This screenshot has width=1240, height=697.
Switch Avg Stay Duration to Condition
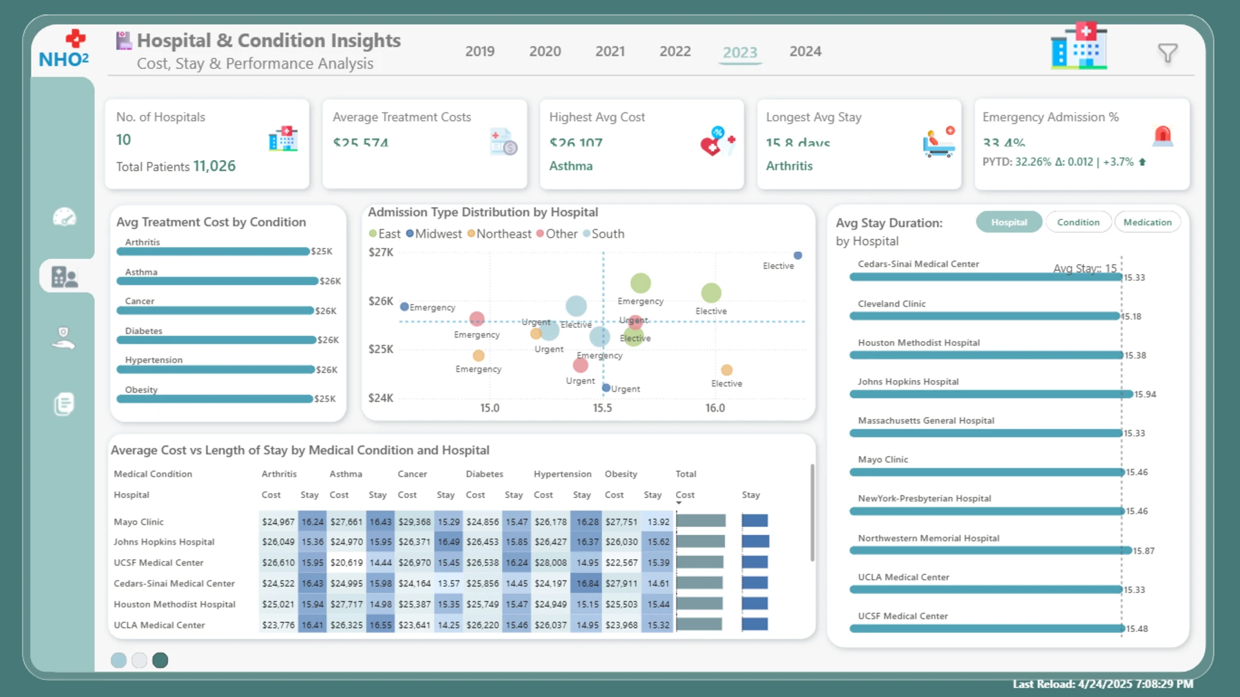pos(1078,222)
